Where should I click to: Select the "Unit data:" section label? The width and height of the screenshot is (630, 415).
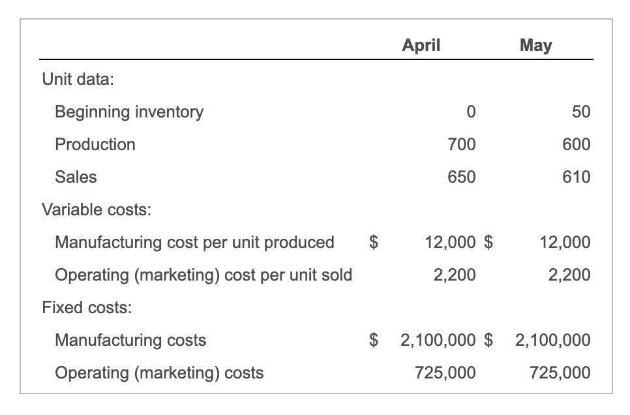coord(78,80)
